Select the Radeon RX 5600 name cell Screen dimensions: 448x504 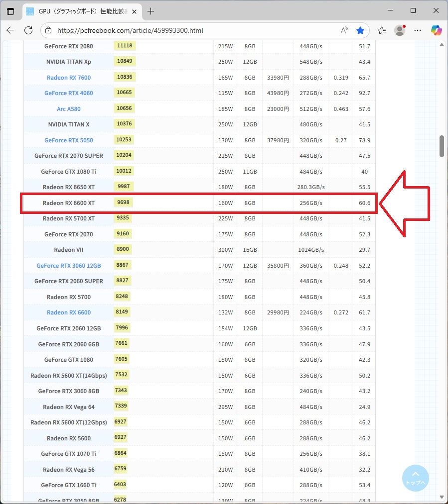click(69, 438)
